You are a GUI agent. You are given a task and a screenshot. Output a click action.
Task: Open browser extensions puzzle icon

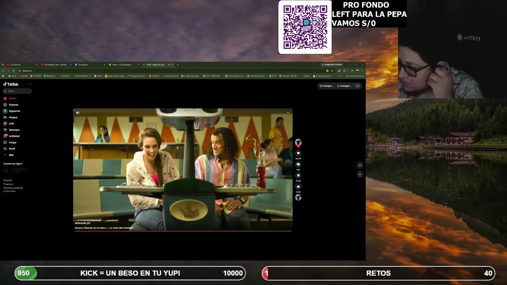(x=344, y=70)
